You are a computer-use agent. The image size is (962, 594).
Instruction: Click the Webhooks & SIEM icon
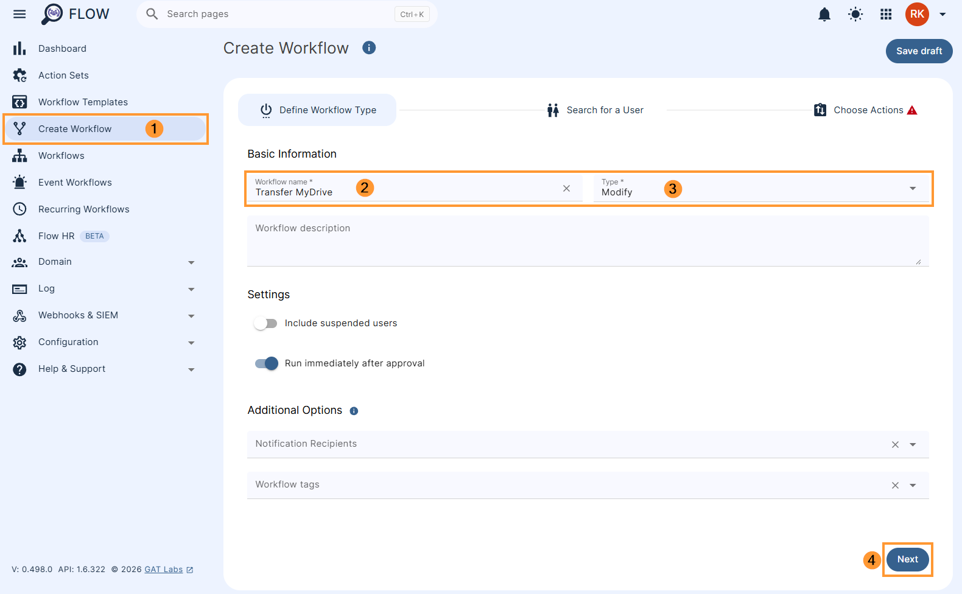pyautogui.click(x=19, y=316)
